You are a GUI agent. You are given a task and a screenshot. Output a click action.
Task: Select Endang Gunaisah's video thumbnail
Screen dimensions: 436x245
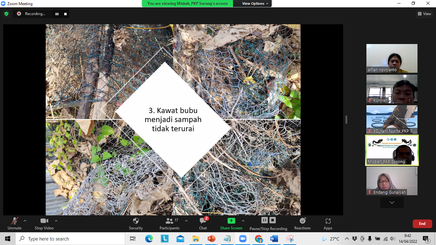[x=392, y=181]
